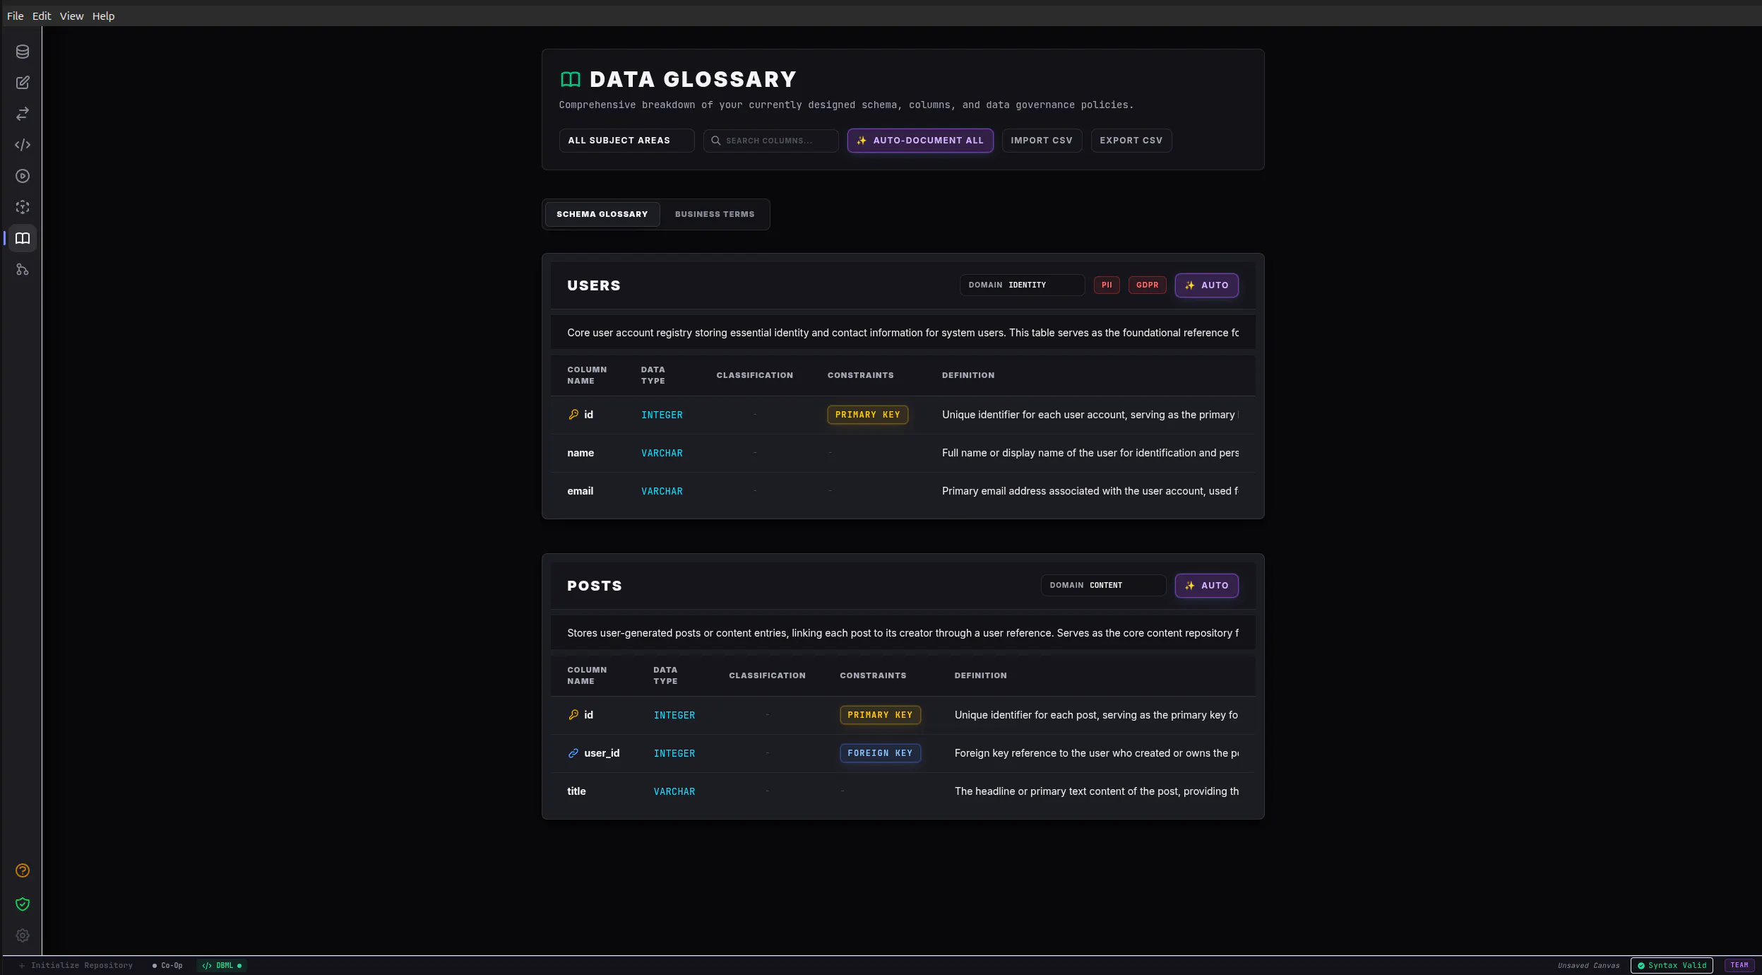The height and width of the screenshot is (975, 1762).
Task: Click the definition of name column
Action: (1090, 453)
